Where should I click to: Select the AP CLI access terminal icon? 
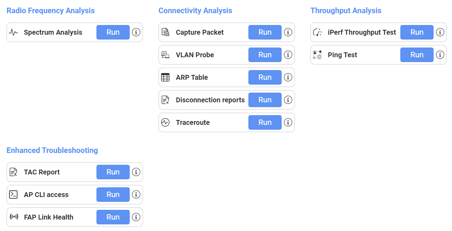pos(13,194)
